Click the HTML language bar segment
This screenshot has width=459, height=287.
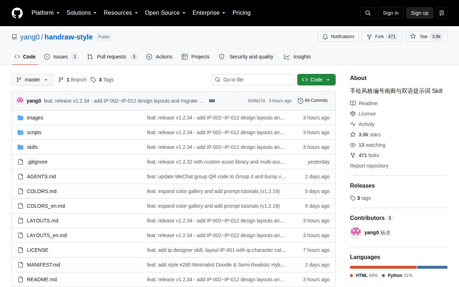pos(383,267)
